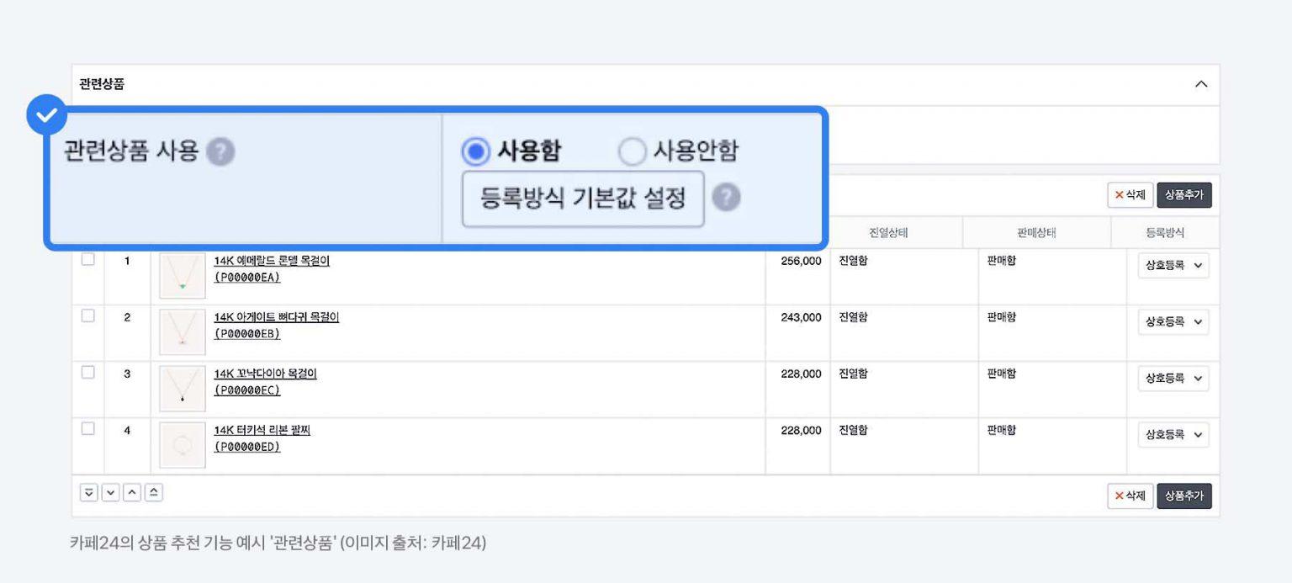
Task: Click the move-down single arrow icon
Action: pos(110,493)
